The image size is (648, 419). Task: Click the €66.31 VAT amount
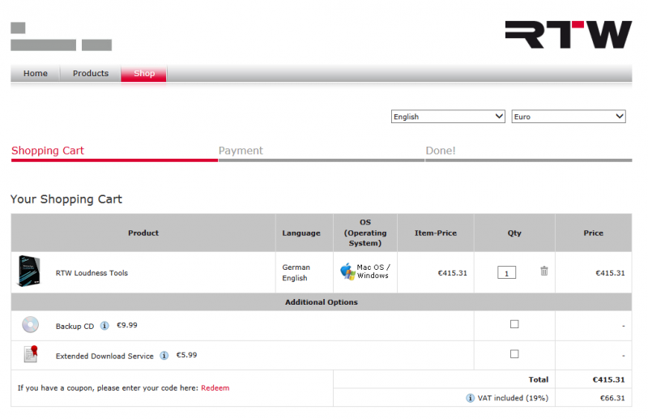tap(612, 398)
